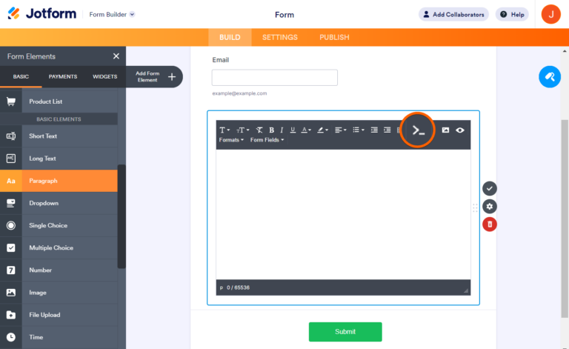569x349 pixels.
Task: Click the Number 7 icon
Action: [x=11, y=270]
